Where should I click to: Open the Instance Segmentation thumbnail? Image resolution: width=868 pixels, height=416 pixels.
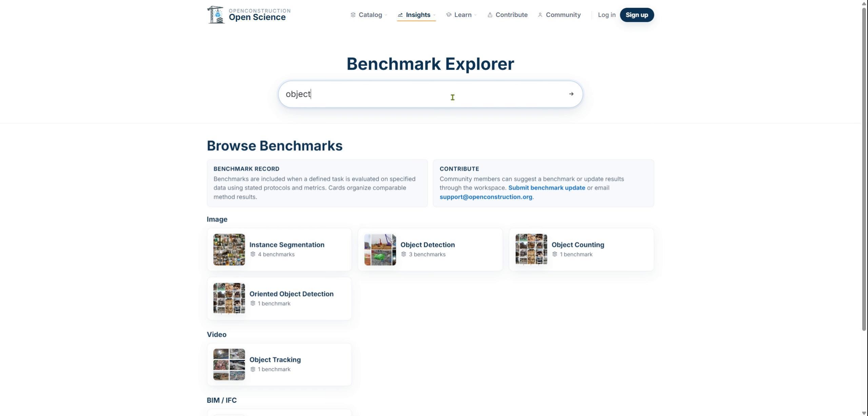[229, 250]
